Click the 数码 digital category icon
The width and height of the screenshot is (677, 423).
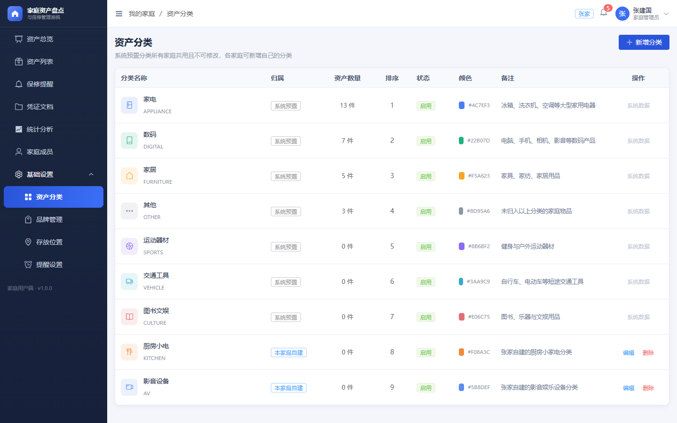[129, 141]
